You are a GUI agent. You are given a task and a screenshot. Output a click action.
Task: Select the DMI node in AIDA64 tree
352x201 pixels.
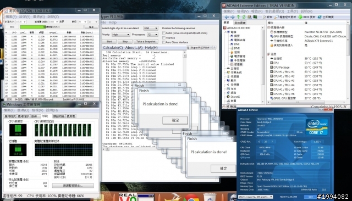coord(237,44)
